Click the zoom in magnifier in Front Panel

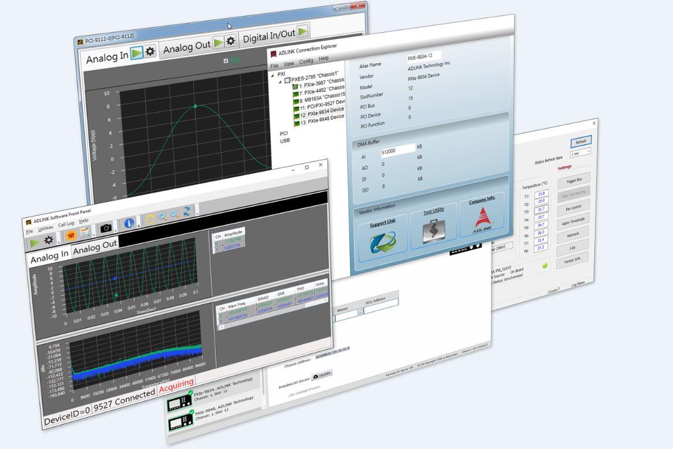point(162,217)
